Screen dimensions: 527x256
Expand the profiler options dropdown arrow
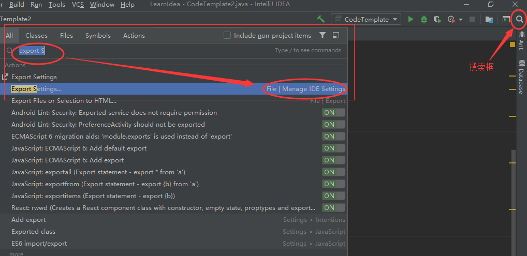click(461, 20)
